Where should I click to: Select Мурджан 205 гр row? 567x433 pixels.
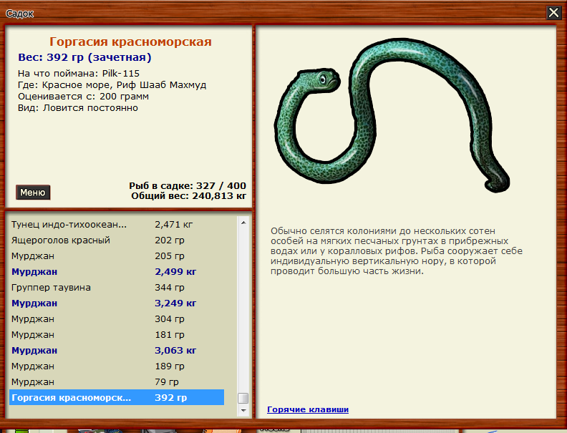117,256
